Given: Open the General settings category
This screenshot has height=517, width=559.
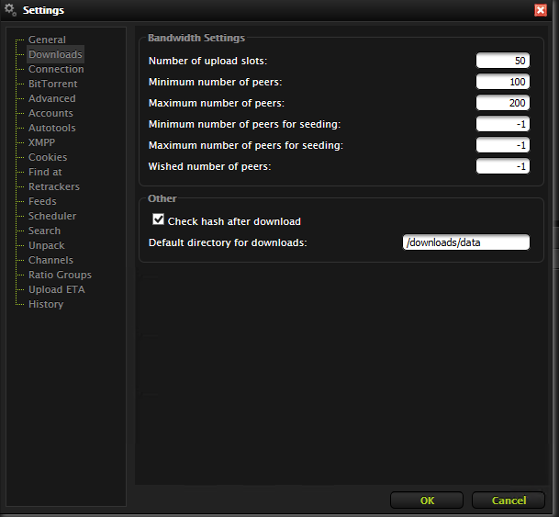Looking at the screenshot, I should 47,39.
